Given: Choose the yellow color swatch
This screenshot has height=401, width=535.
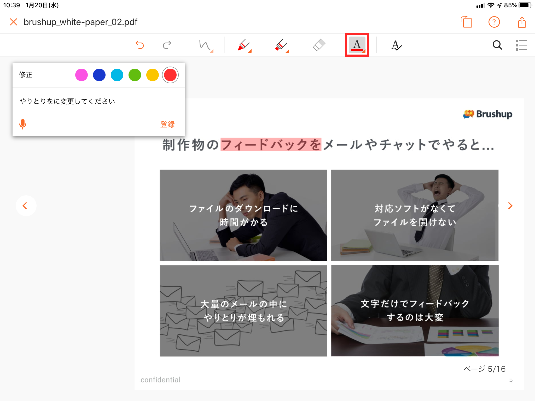Looking at the screenshot, I should tap(153, 75).
